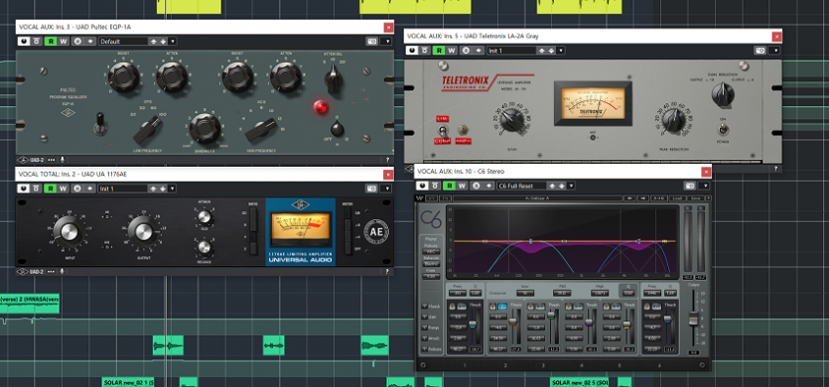Click C6 Behavior Electro button
This screenshot has width=829, height=387.
pos(431,264)
